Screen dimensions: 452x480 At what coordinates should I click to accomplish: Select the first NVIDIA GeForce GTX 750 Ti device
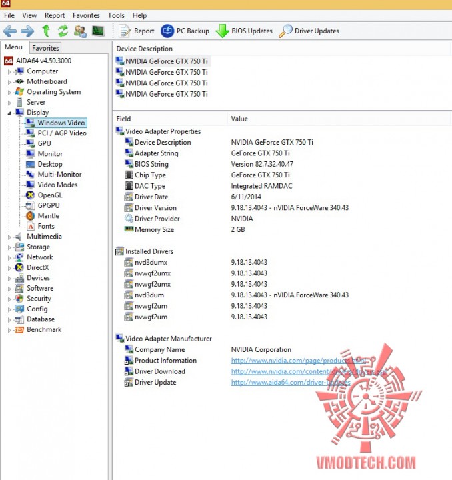pyautogui.click(x=163, y=61)
